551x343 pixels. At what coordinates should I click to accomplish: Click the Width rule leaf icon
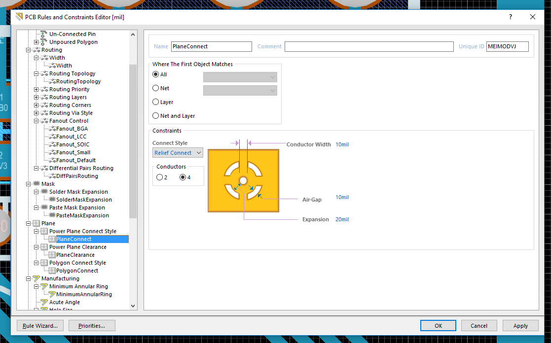[52, 66]
